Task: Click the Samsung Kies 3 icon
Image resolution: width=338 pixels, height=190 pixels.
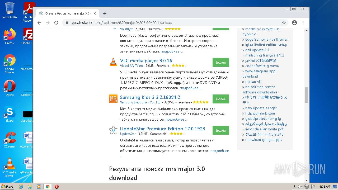Action: [x=113, y=99]
